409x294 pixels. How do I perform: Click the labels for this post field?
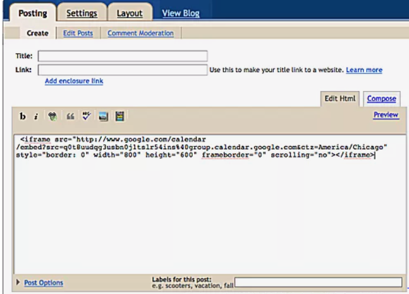point(319,282)
